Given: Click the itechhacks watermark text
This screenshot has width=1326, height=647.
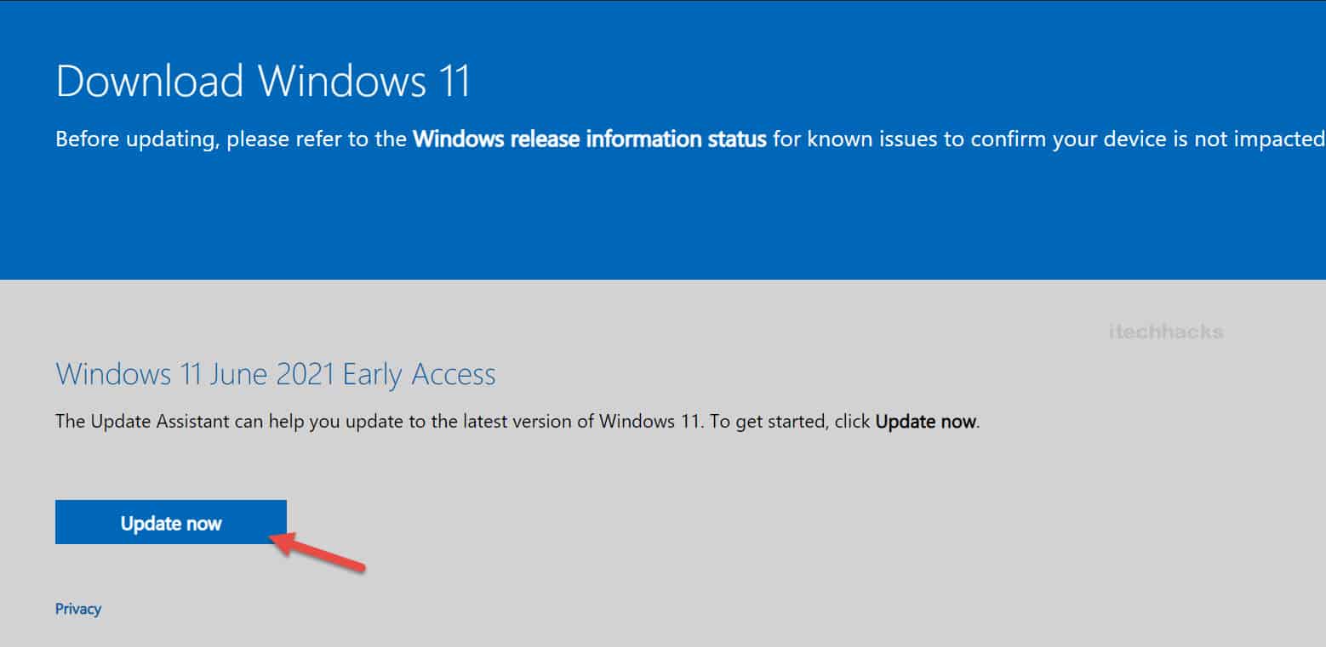Looking at the screenshot, I should point(1166,332).
